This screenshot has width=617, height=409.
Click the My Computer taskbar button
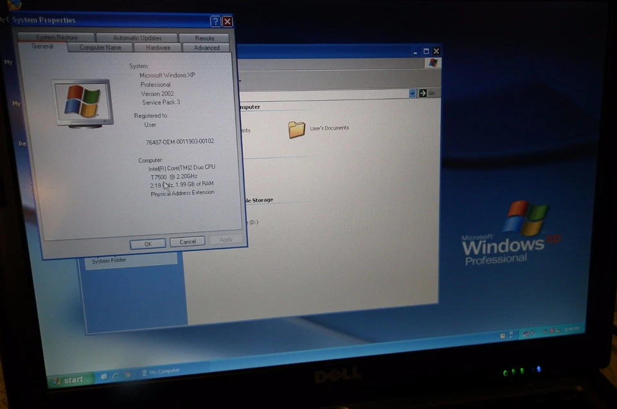click(x=161, y=371)
